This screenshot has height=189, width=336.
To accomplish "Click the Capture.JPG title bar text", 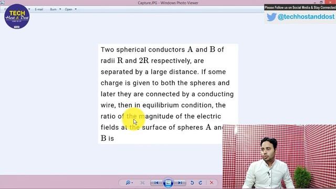I will point(168,3).
